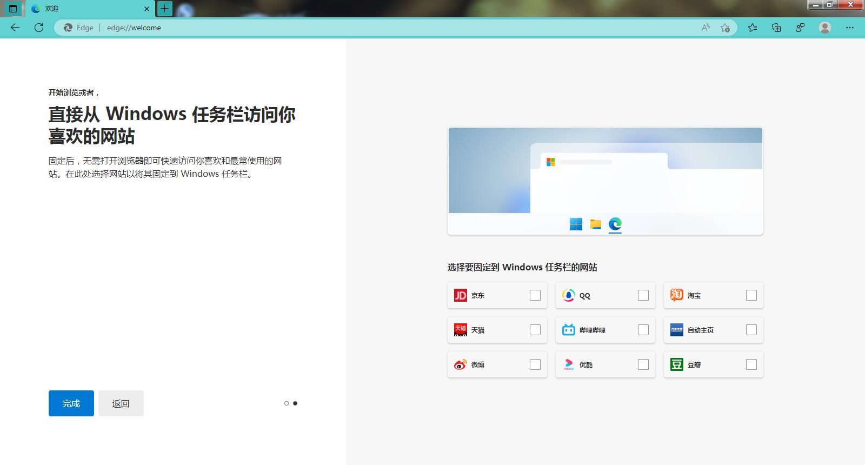Open the Favorites list icon
The width and height of the screenshot is (865, 465).
[x=753, y=28]
